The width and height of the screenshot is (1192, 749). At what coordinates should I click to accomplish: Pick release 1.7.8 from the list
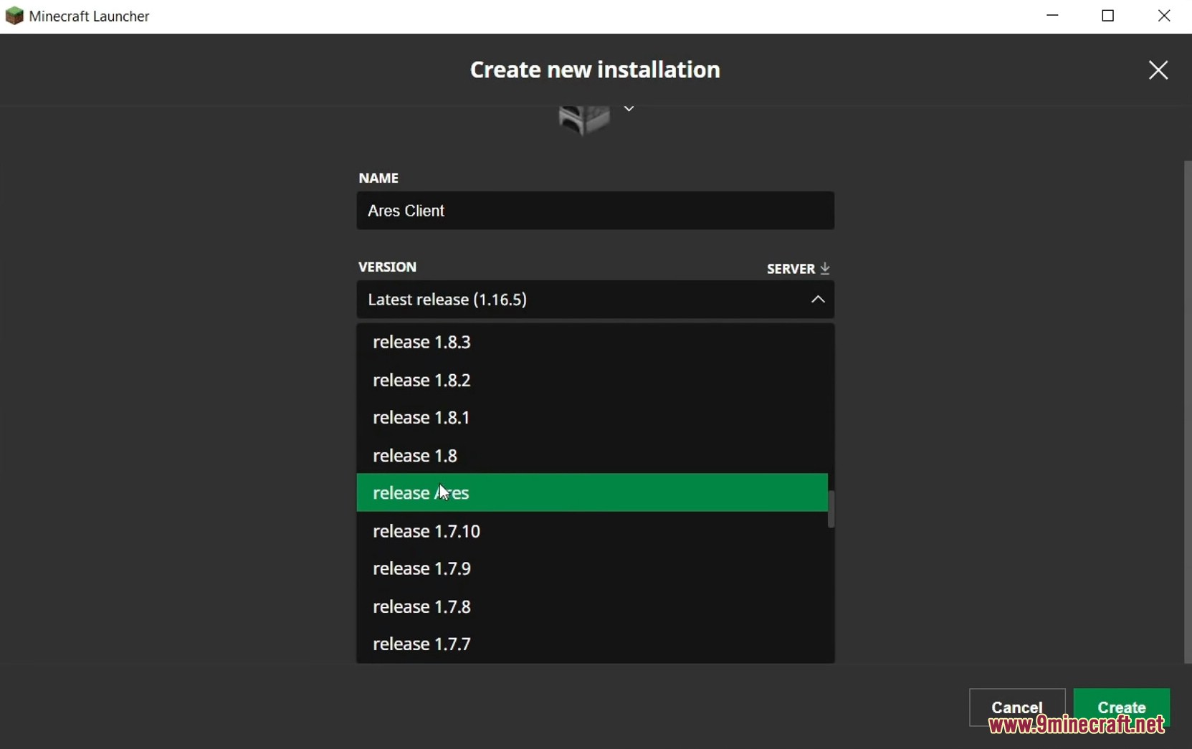coord(592,606)
